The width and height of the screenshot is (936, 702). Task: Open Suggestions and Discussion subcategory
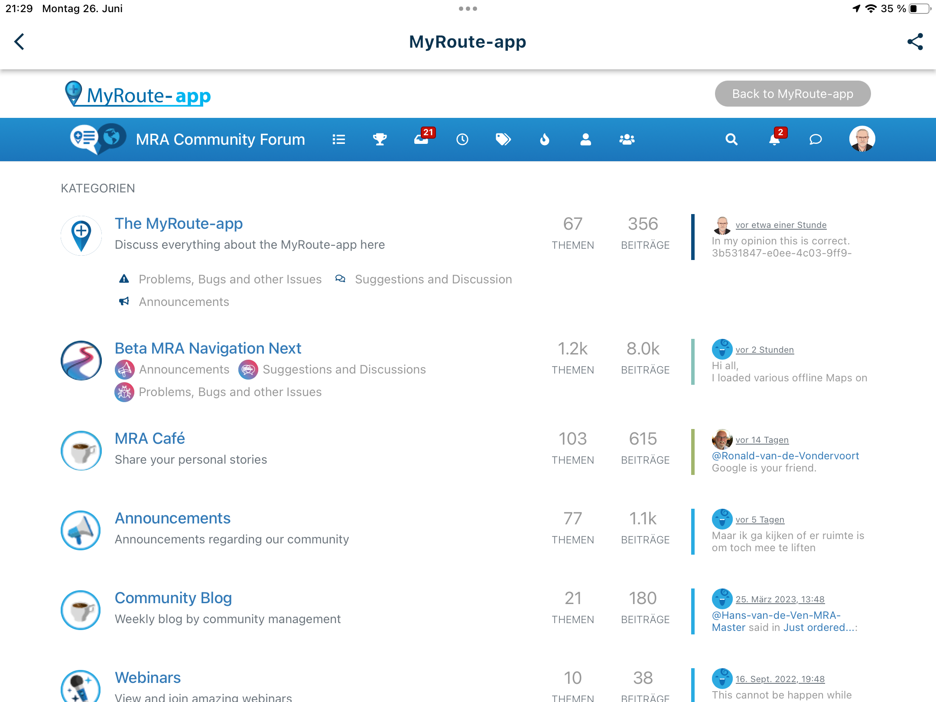tap(433, 279)
